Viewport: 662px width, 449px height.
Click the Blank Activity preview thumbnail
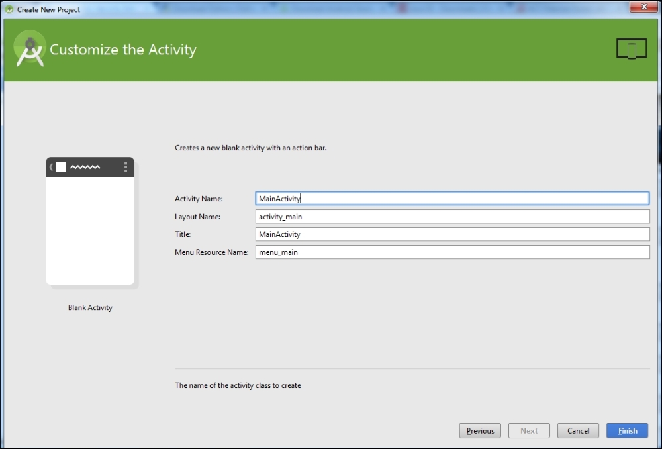(89, 222)
